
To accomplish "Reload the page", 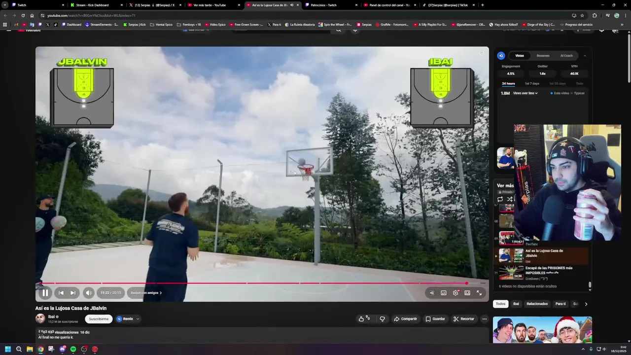I will [x=23, y=15].
